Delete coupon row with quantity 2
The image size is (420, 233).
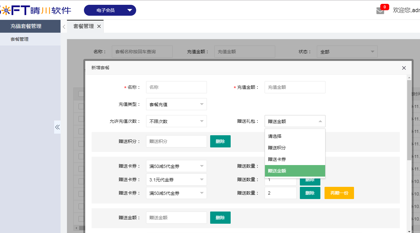(310, 193)
